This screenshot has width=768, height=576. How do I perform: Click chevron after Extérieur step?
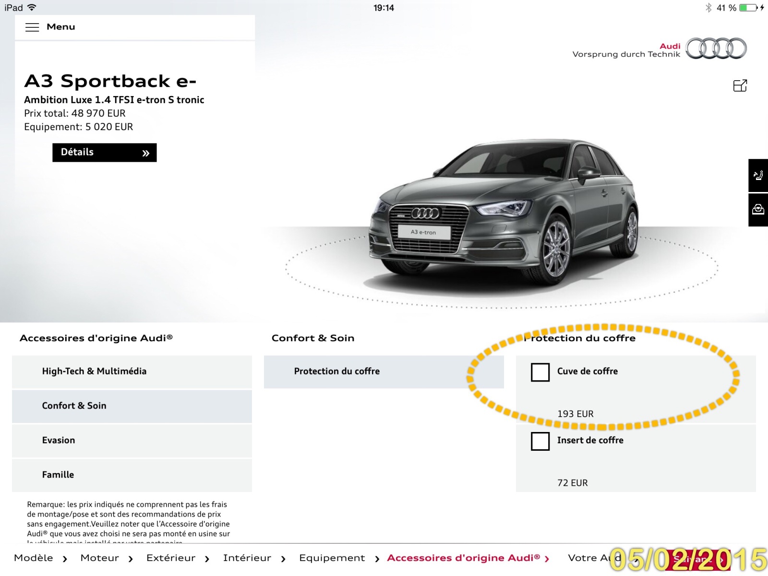(207, 559)
